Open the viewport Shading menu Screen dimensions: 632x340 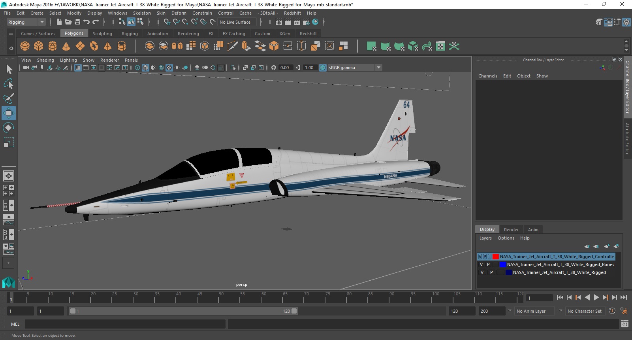(x=45, y=60)
